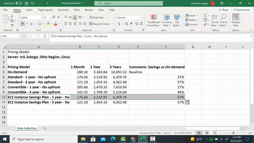Click the Format Painter brush icon

point(12,25)
